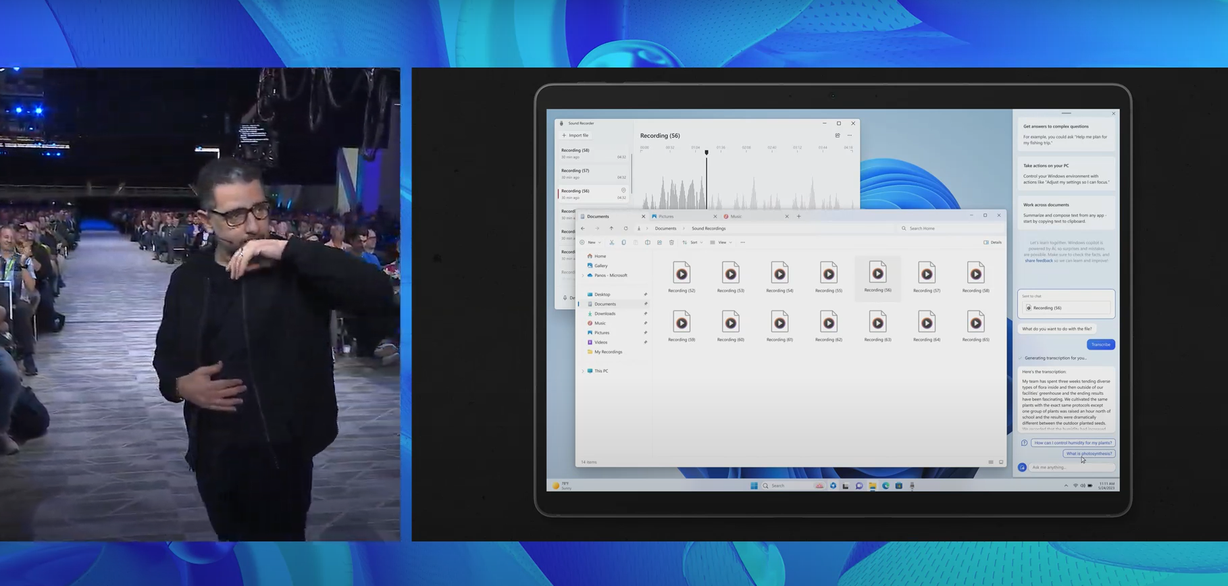The width and height of the screenshot is (1228, 586).
Task: Open the See more ellipsis in File Explorer toolbar
Action: pyautogui.click(x=742, y=242)
